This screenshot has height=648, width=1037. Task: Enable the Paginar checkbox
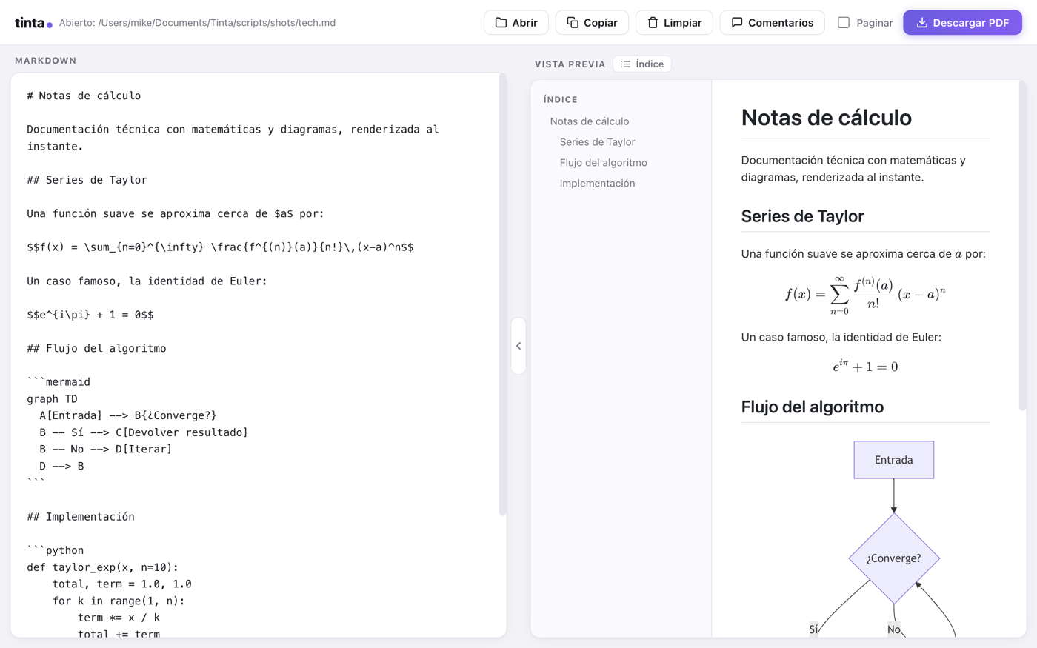[844, 22]
